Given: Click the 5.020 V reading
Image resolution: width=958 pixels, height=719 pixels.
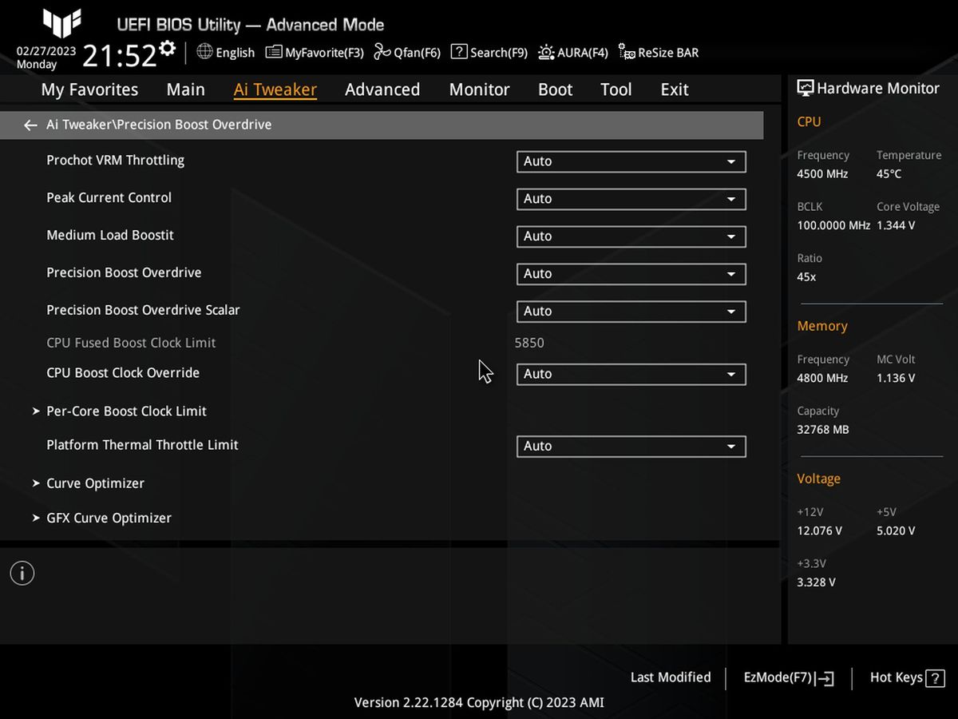Looking at the screenshot, I should (896, 530).
